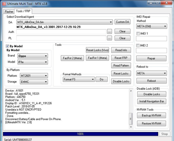
Task: Click 'Userdata is NOT ENCRYPTED' log line
Action: (x=23, y=109)
